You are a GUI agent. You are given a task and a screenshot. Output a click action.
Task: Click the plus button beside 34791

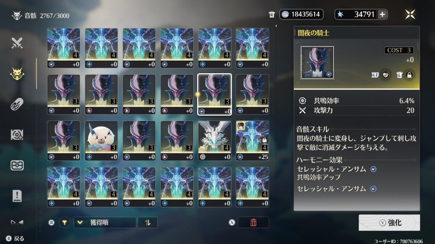click(382, 14)
